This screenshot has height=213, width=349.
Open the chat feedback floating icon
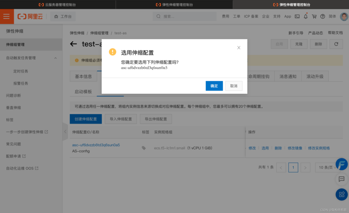[342, 179]
